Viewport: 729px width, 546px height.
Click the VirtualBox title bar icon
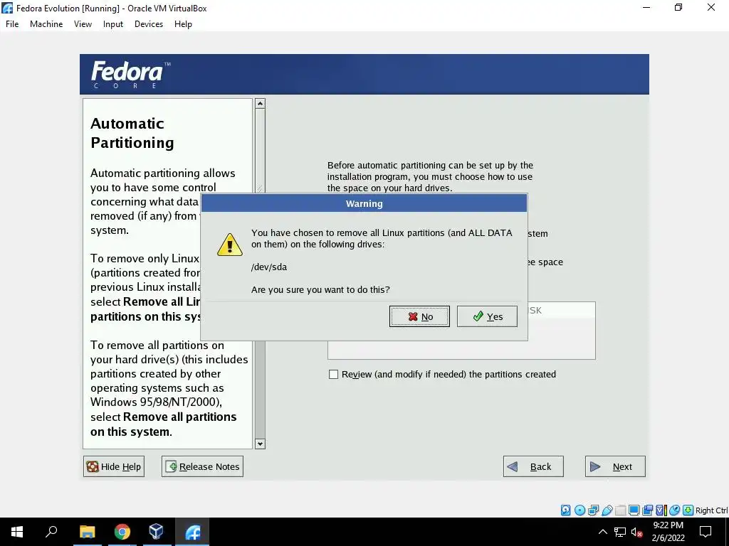(x=7, y=8)
